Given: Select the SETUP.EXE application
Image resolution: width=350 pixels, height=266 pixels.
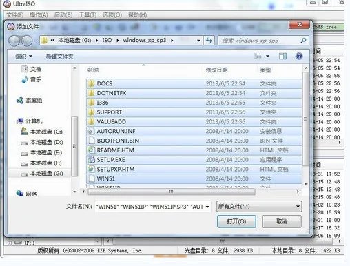Looking at the screenshot, I should tap(194, 160).
